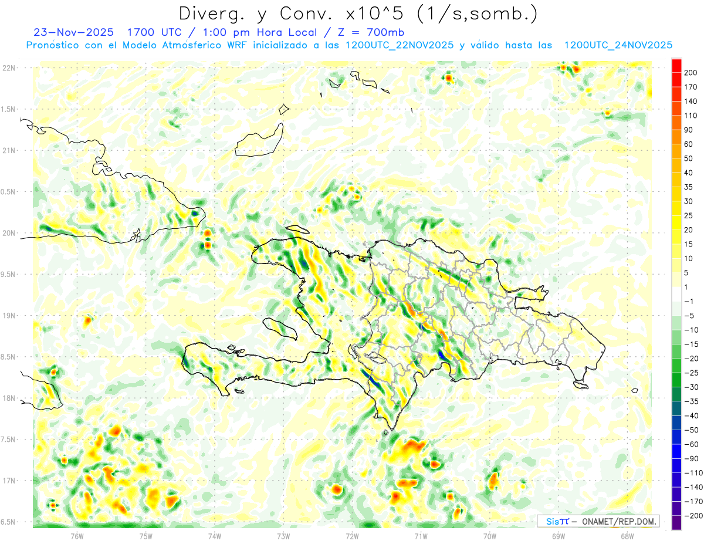Click the '-200' color scale label
The height and width of the screenshot is (544, 704).
(x=693, y=515)
